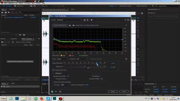Switch to the Video tab beside History
This screenshot has height=101, width=180.
pyautogui.click(x=13, y=83)
